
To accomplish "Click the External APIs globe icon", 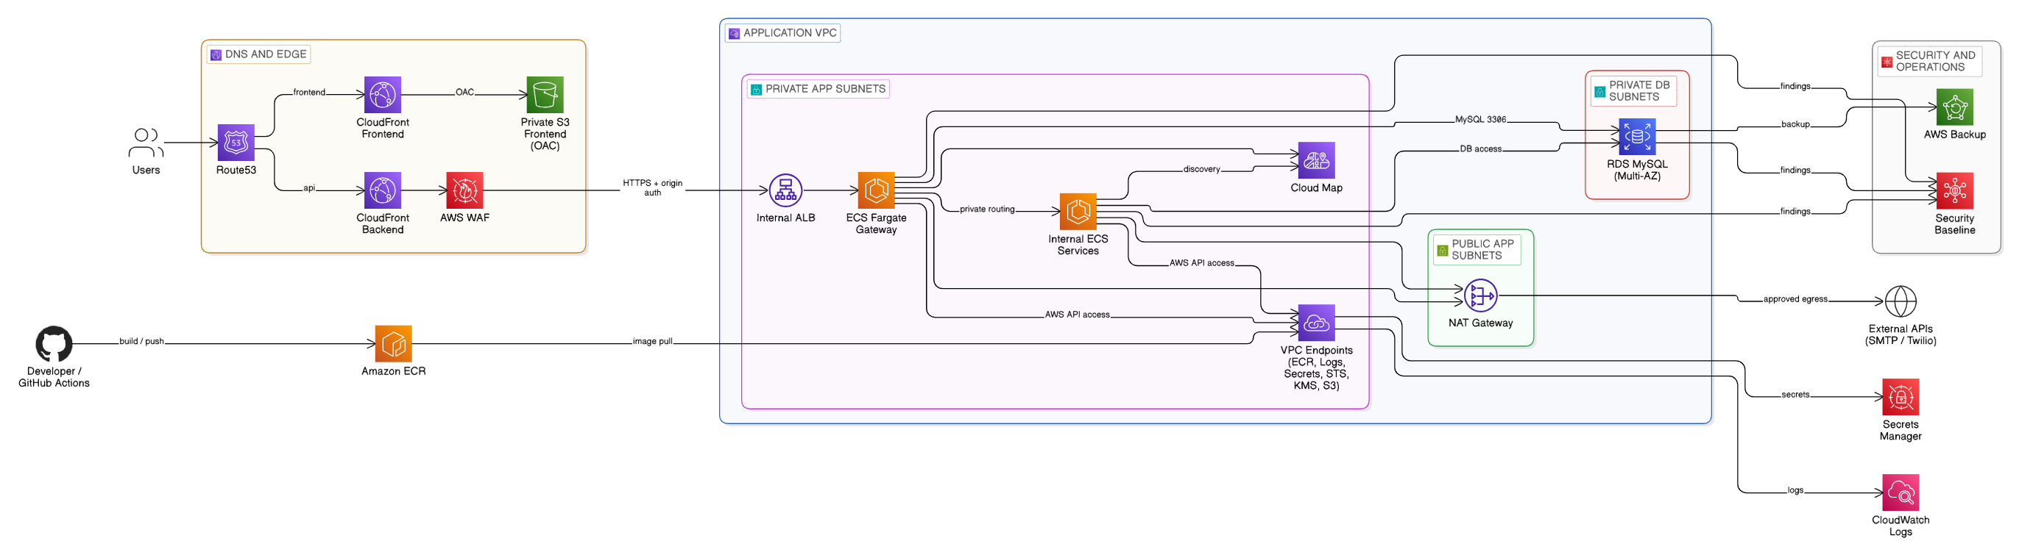I will point(1900,301).
